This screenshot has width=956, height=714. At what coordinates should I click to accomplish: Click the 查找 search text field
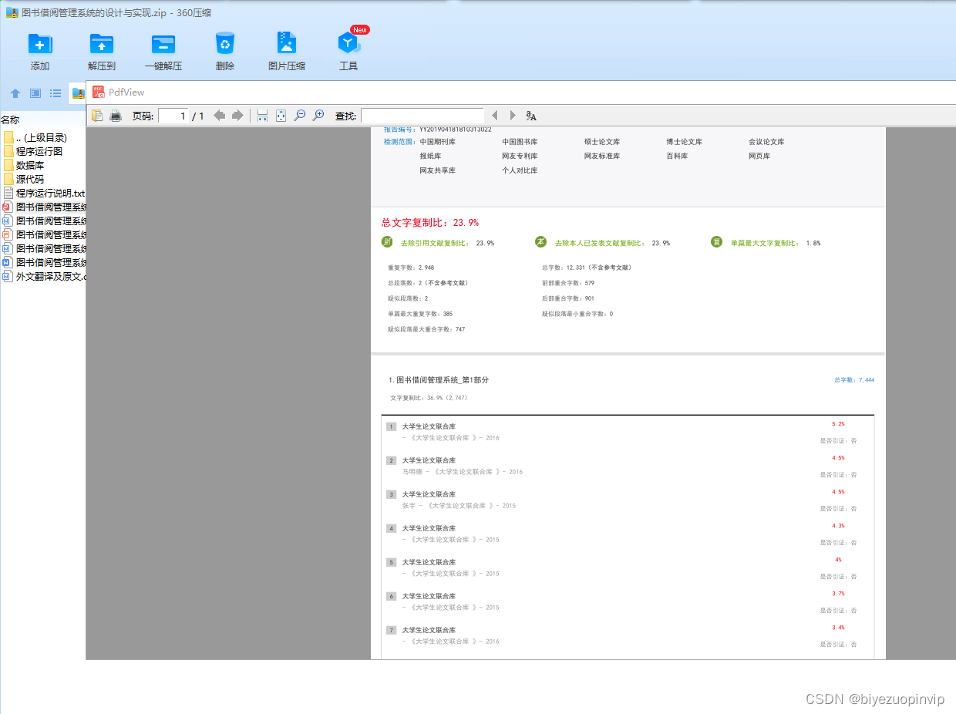click(x=422, y=116)
